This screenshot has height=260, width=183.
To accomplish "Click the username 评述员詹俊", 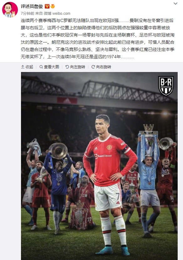I will click(x=32, y=6).
